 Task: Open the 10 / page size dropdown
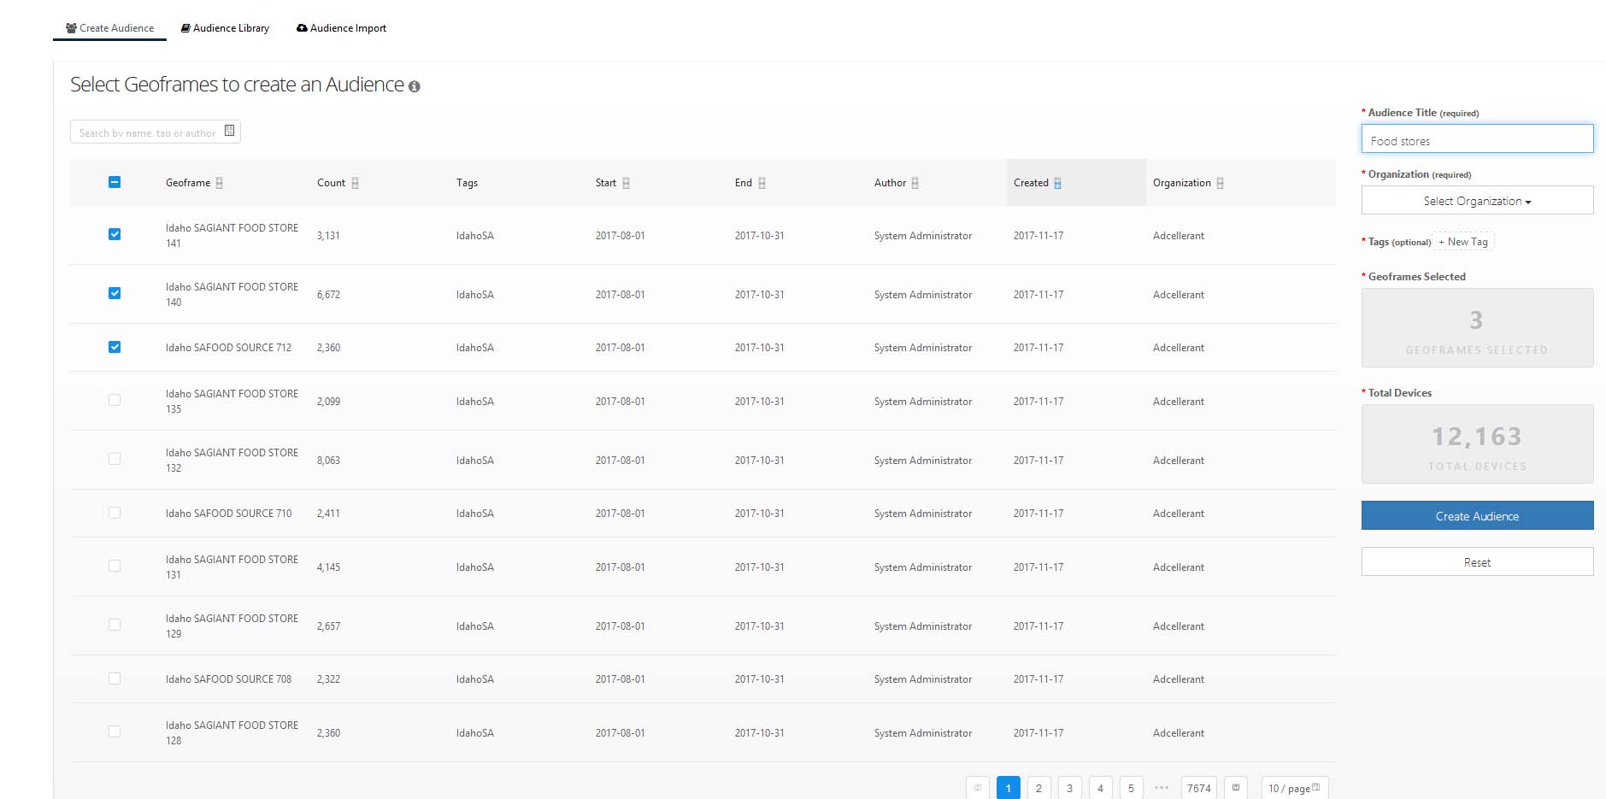point(1294,788)
